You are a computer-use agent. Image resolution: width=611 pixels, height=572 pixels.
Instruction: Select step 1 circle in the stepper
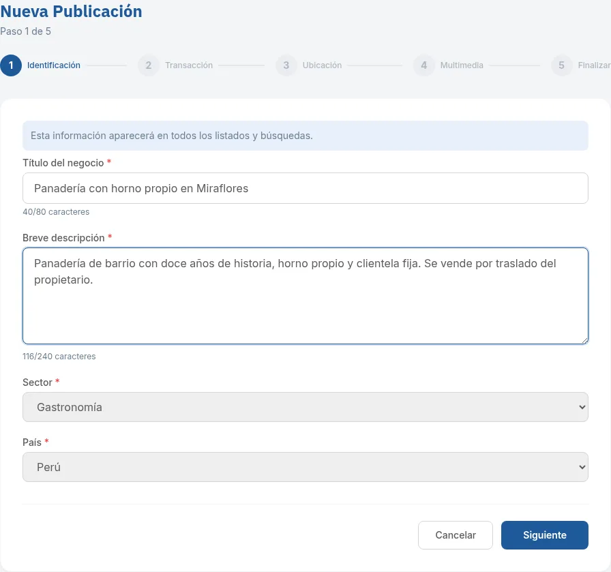point(11,65)
